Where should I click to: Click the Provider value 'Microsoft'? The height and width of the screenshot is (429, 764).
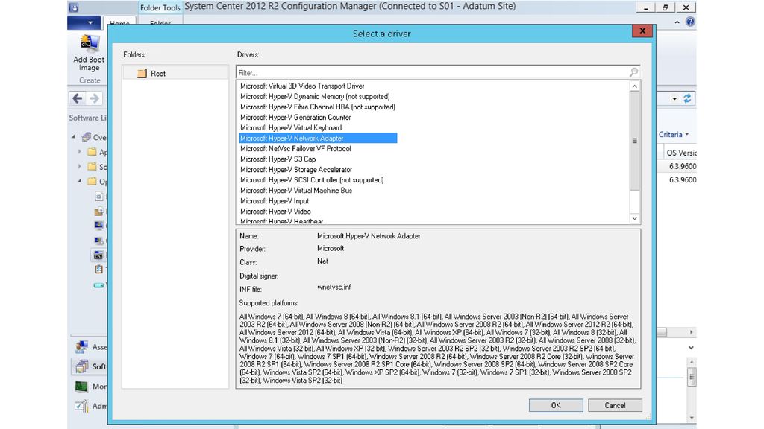(x=331, y=248)
